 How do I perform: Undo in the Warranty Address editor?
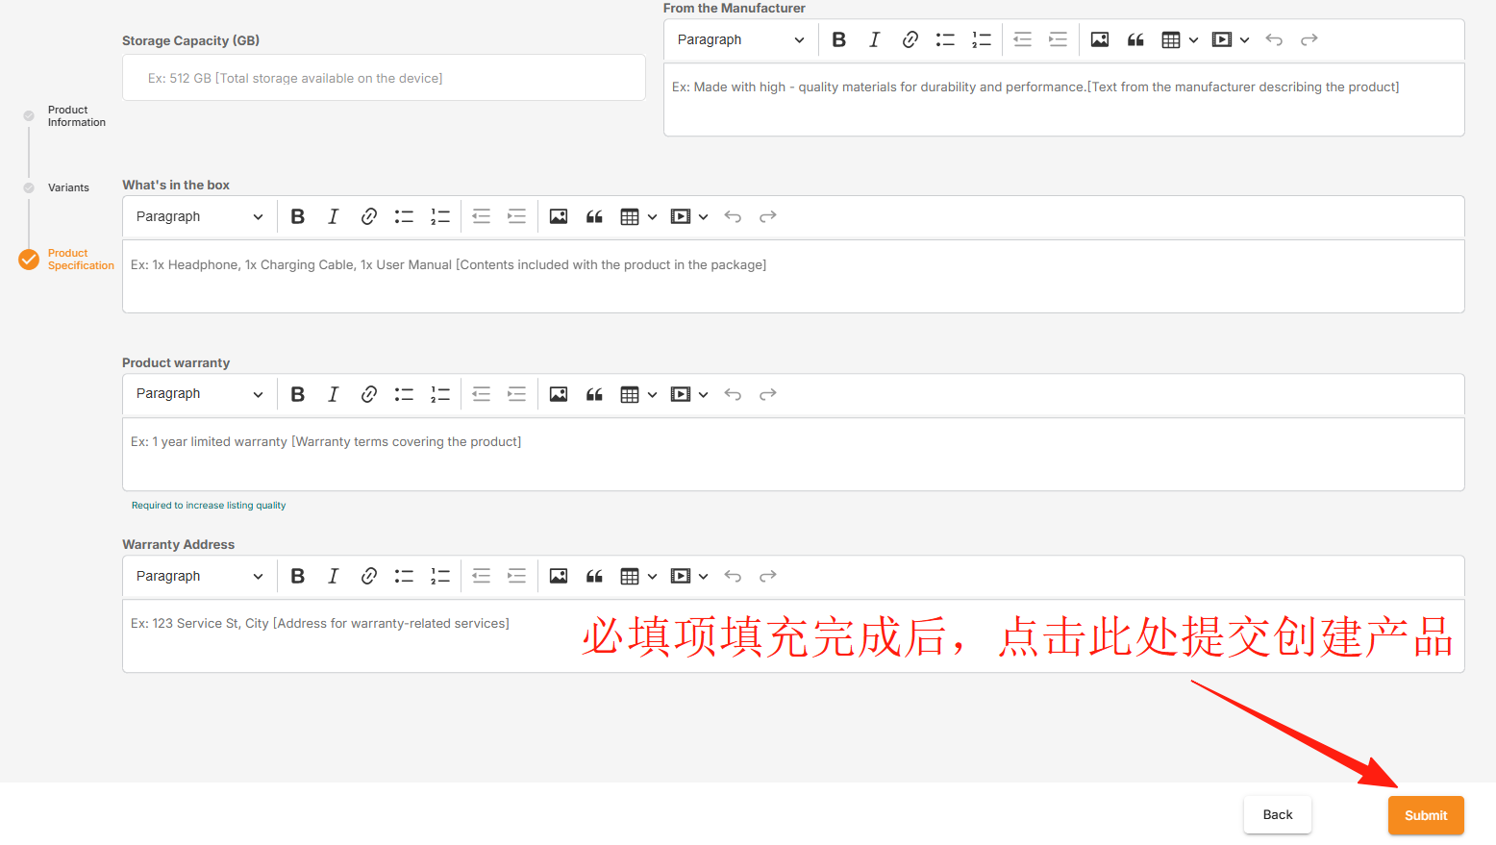(733, 576)
